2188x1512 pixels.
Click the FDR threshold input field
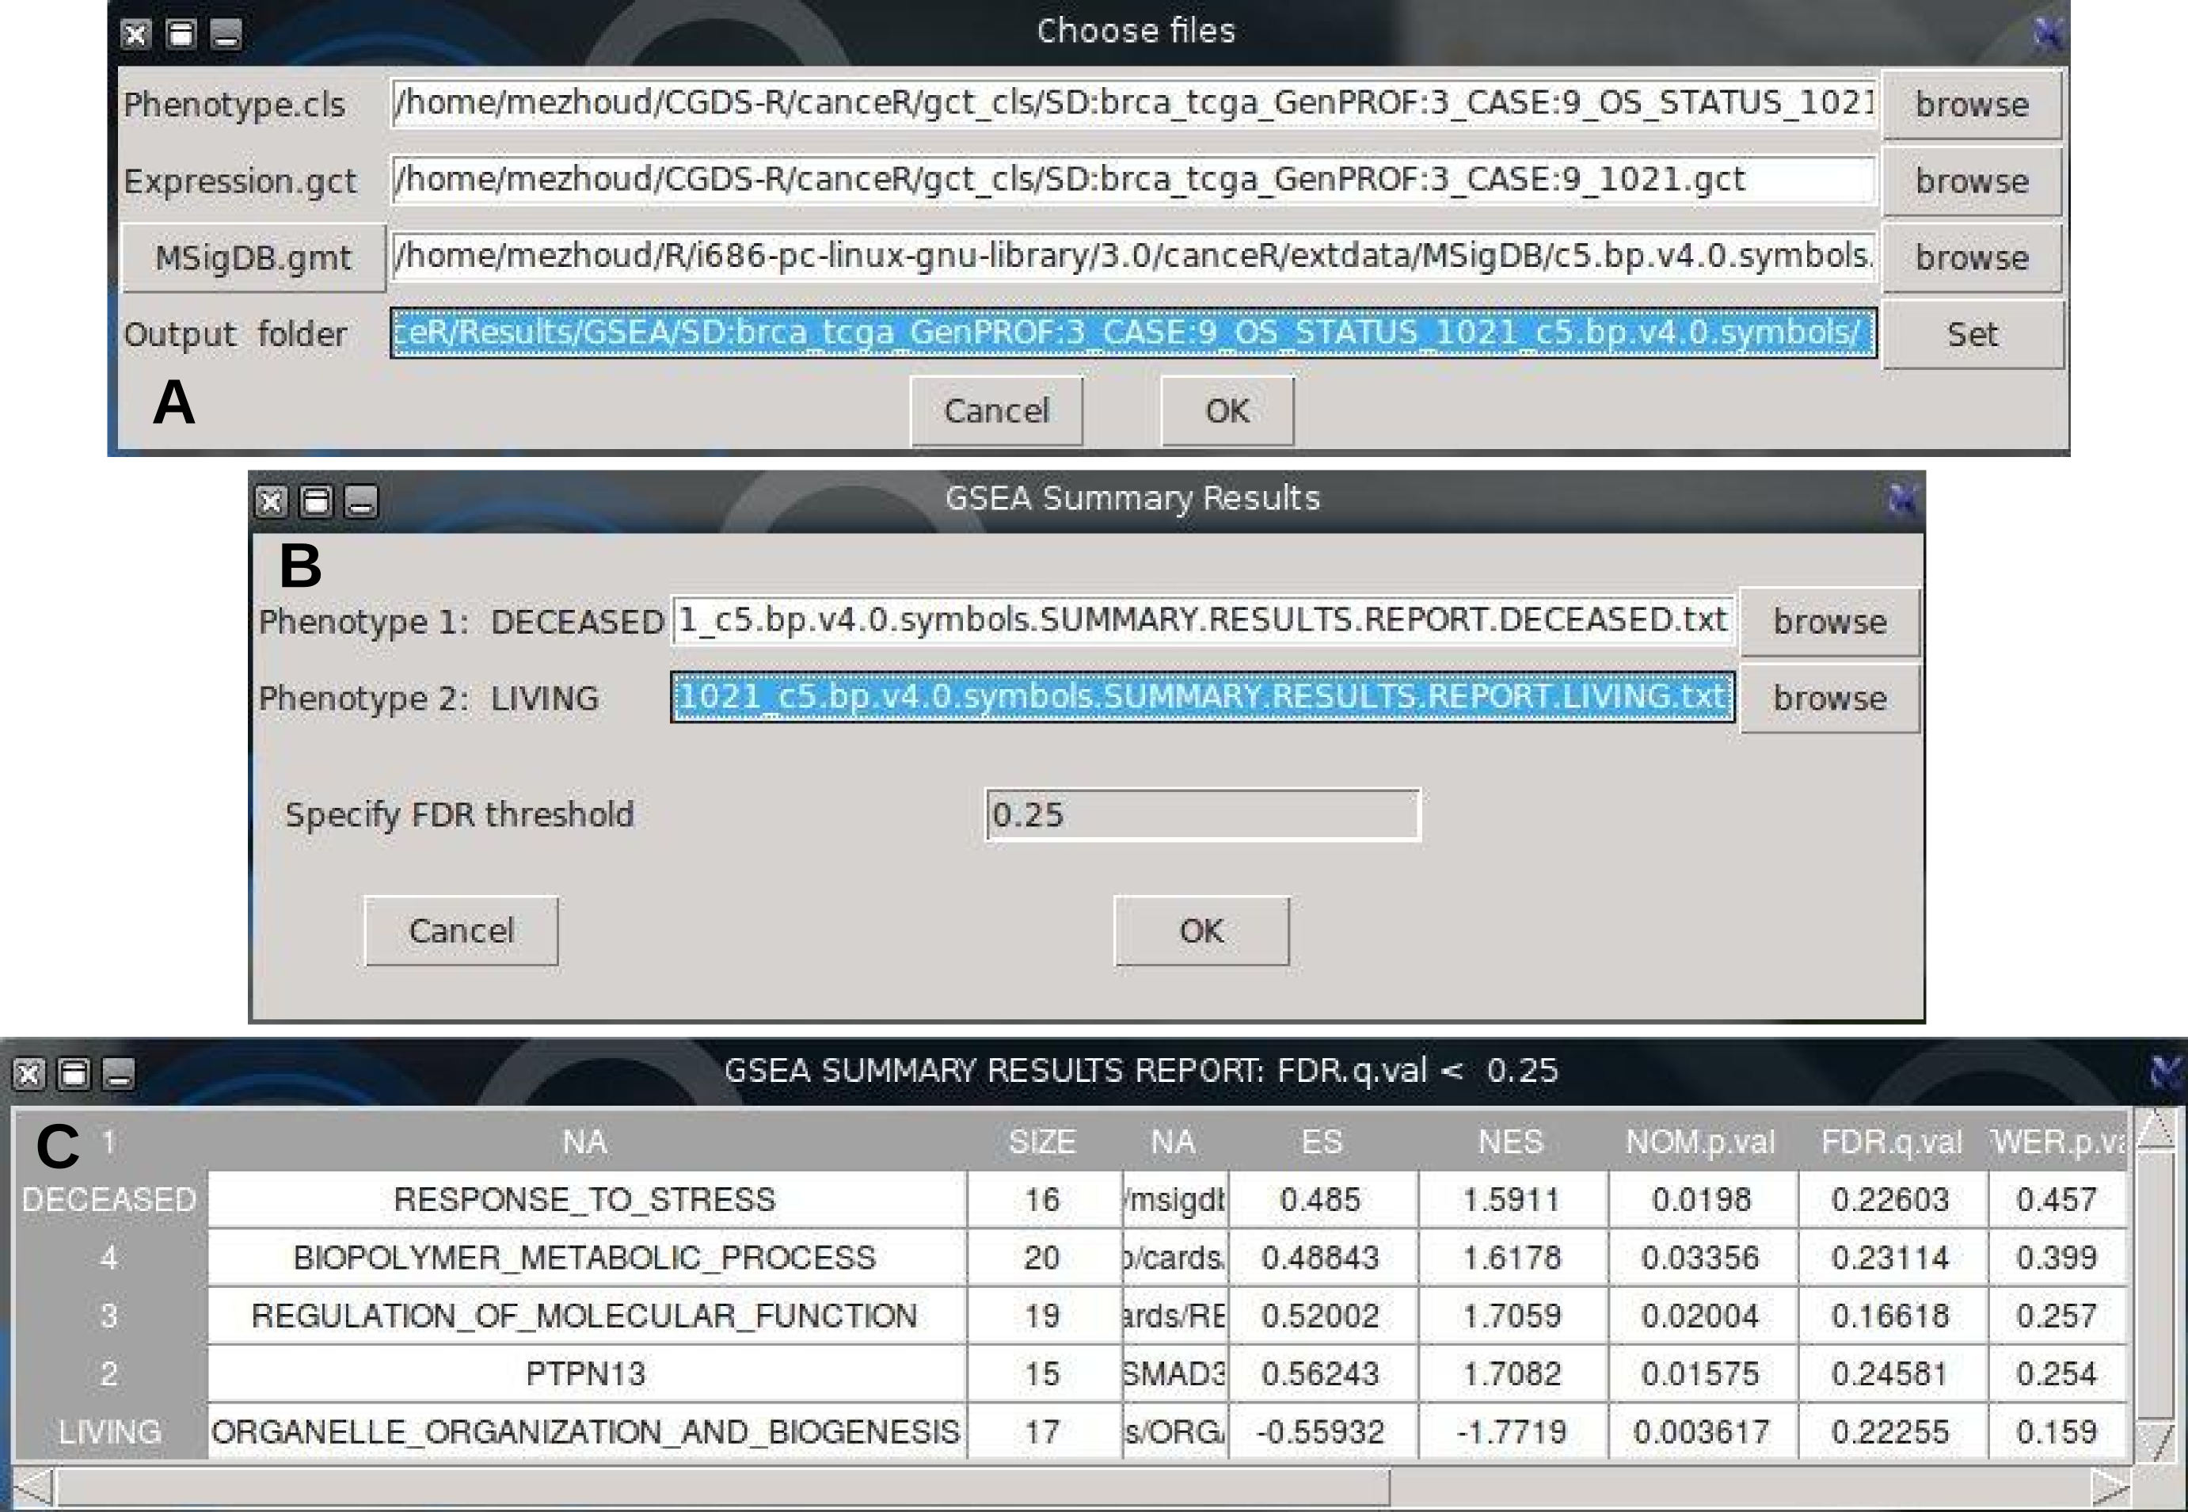[1201, 815]
